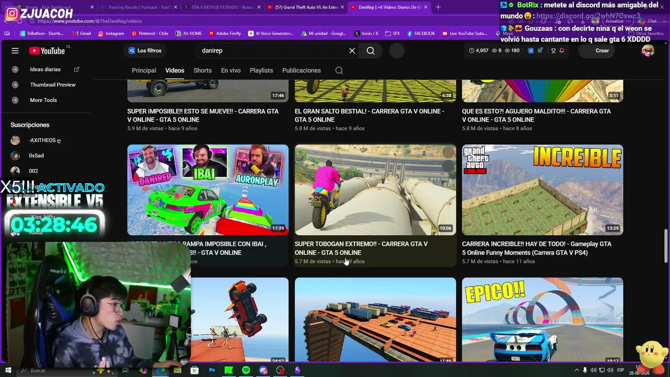Click the vidIQ trophy icon
Image resolution: width=670 pixels, height=377 pixels.
pos(553,51)
